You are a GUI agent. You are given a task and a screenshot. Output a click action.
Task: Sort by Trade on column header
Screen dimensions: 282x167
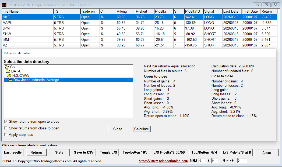coord(90,11)
